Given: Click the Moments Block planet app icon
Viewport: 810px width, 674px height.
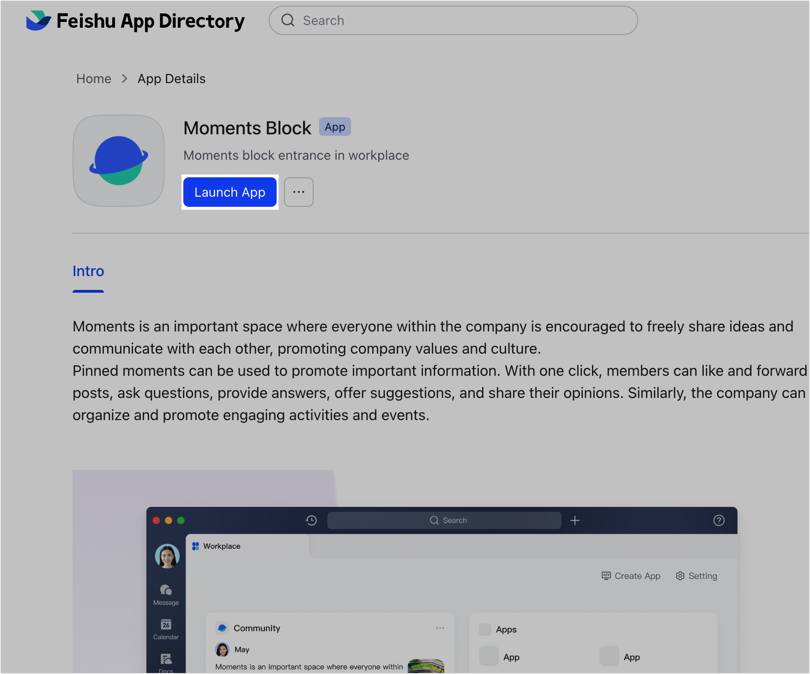Looking at the screenshot, I should tap(119, 161).
